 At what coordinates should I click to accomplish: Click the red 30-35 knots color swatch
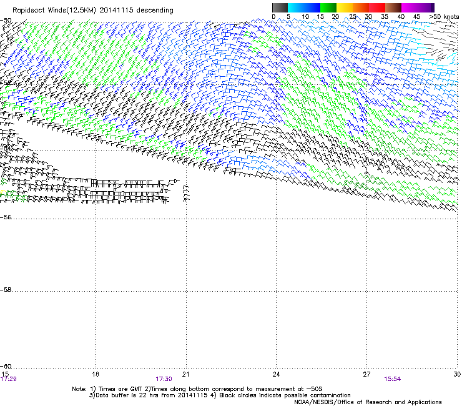pyautogui.click(x=377, y=7)
